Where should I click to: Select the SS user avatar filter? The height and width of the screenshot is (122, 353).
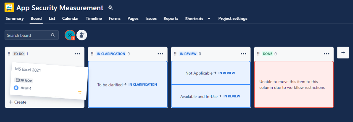pos(70,35)
